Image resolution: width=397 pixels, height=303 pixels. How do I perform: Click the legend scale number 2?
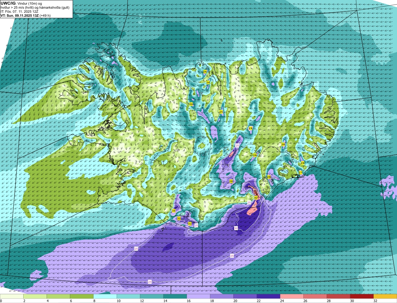(x=24, y=301)
